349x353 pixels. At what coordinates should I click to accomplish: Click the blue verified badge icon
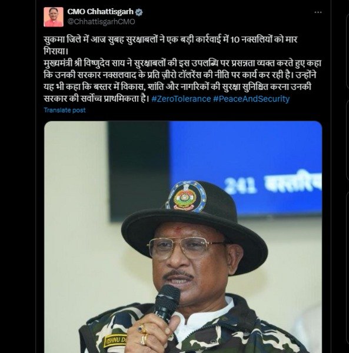tap(139, 12)
